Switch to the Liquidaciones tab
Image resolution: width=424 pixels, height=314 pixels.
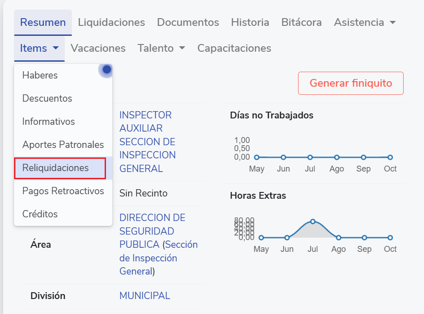click(111, 22)
